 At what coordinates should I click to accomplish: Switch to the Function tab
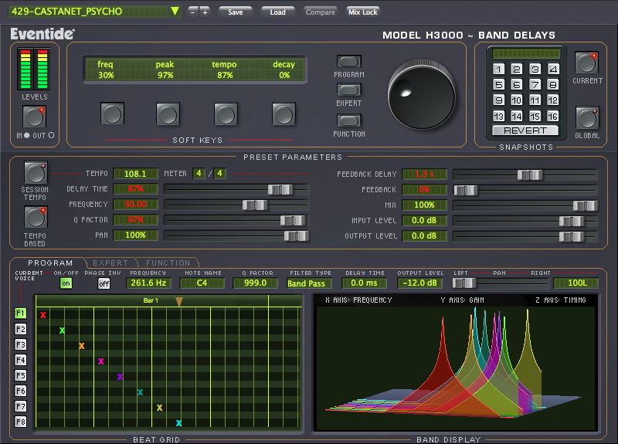pos(168,263)
